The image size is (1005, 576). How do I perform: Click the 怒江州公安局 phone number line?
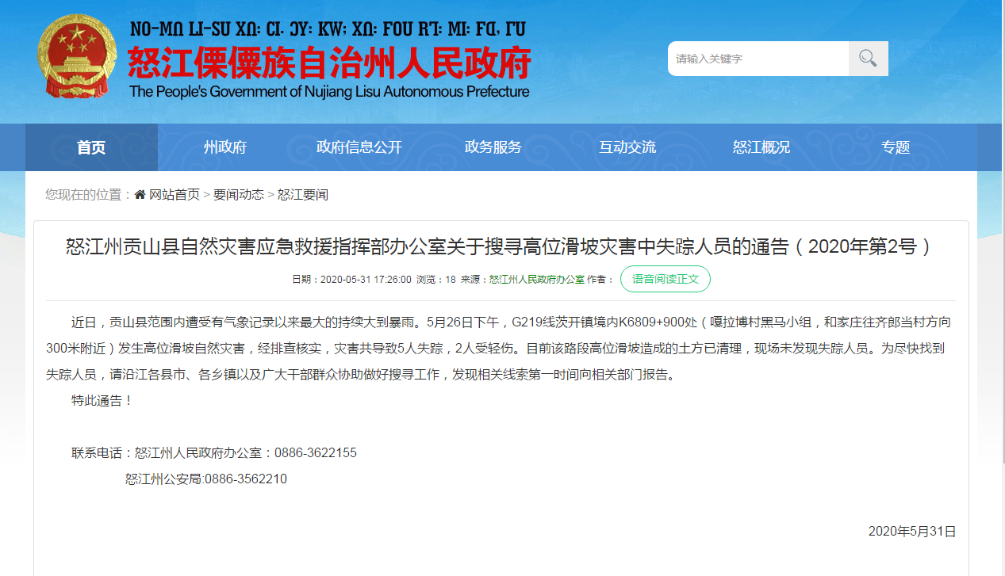206,479
